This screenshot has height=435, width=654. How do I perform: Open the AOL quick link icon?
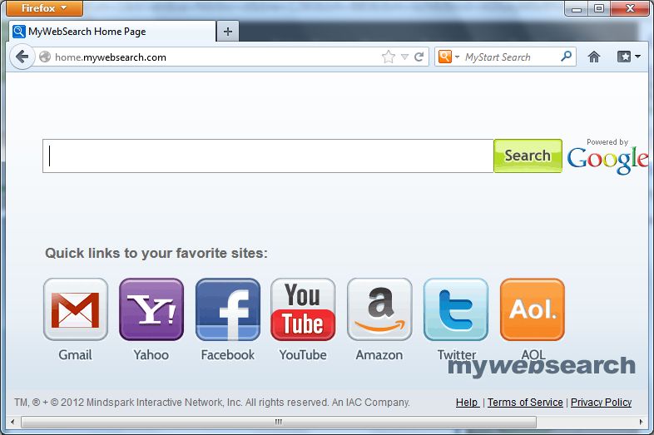[533, 309]
